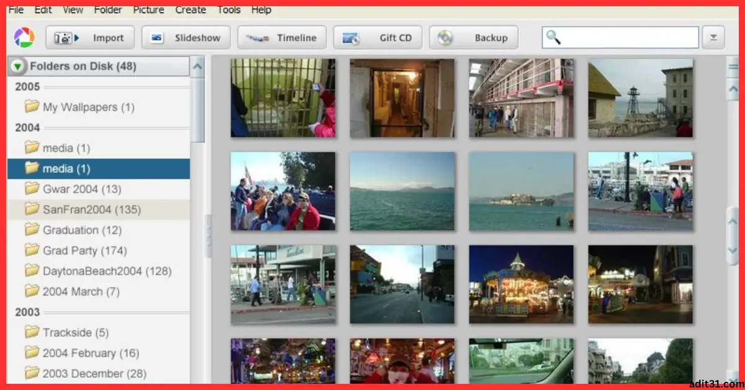
Task: Click the disc icon on Backup button
Action: click(445, 38)
